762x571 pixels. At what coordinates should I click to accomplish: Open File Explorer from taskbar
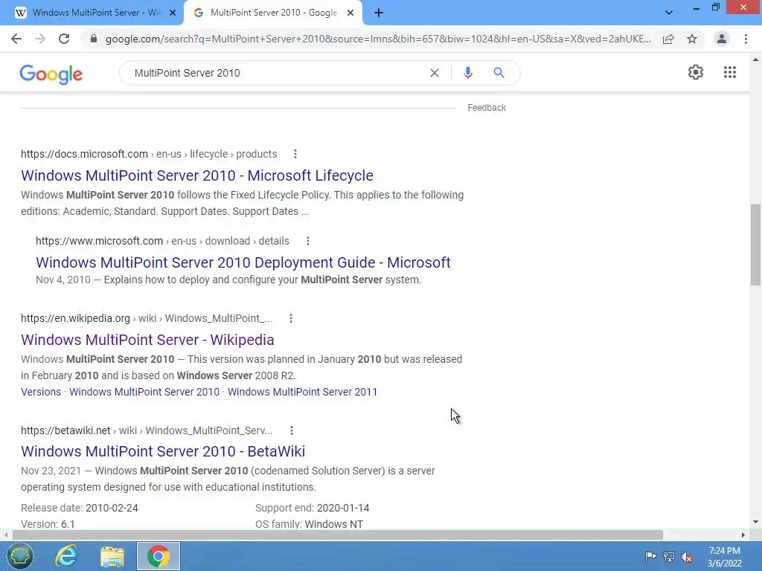[112, 556]
